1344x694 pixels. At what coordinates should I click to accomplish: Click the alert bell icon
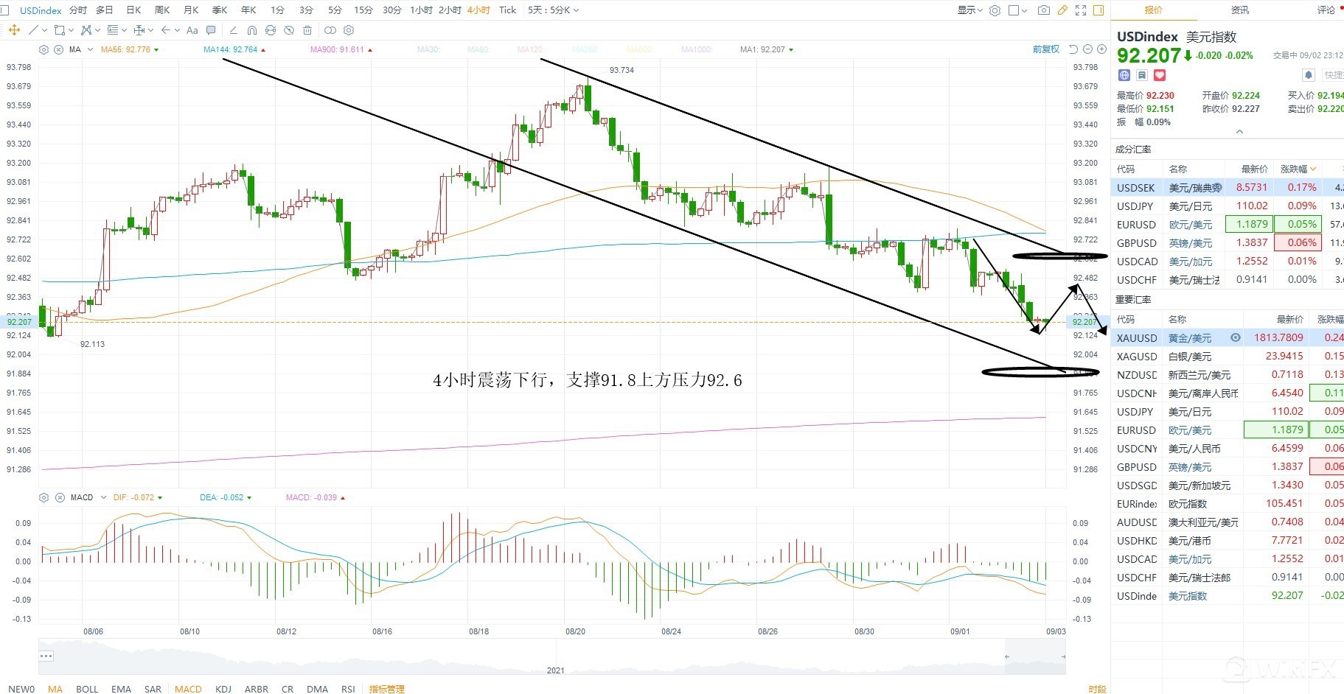1309,75
